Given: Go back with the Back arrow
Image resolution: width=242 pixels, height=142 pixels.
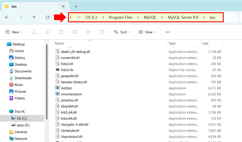Looking at the screenshot, I should coord(7,17).
